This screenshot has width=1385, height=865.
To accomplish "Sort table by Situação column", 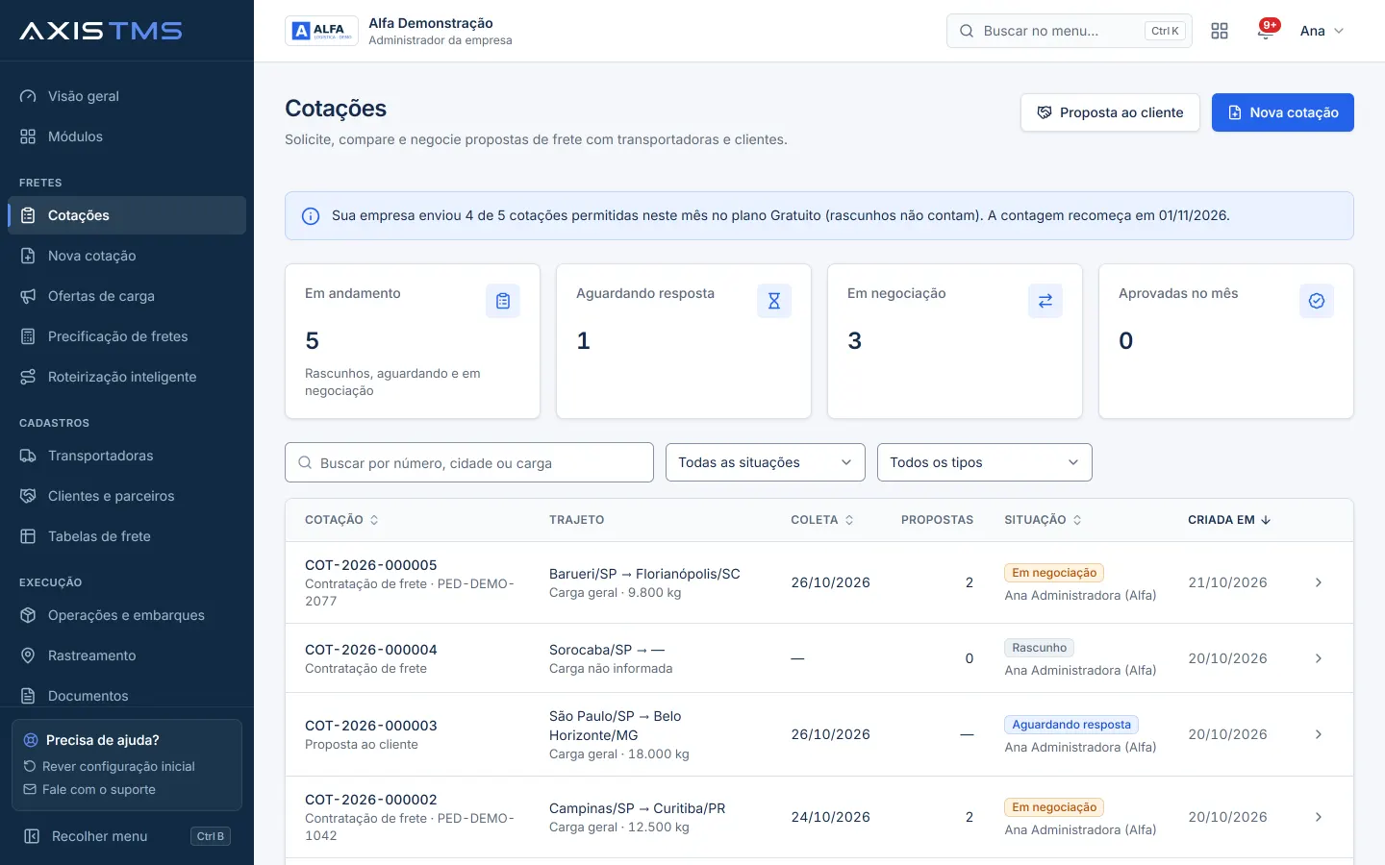I will tap(1043, 520).
